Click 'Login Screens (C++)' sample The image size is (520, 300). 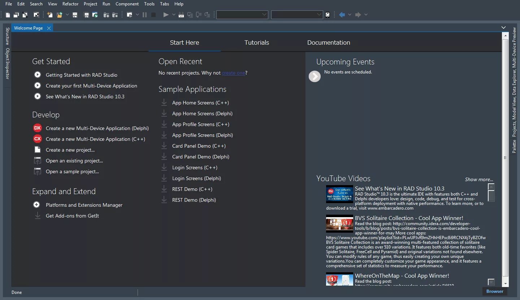point(195,167)
